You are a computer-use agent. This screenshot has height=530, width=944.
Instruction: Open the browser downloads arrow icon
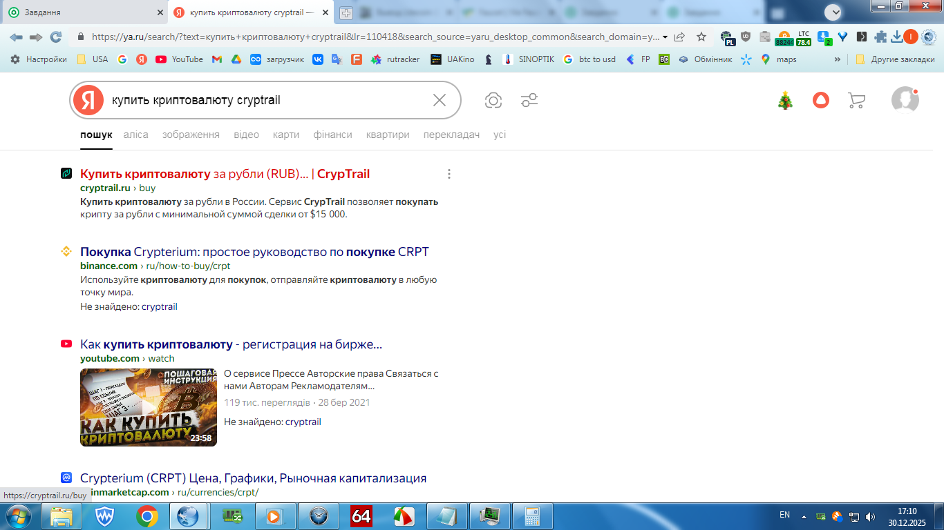(x=896, y=37)
